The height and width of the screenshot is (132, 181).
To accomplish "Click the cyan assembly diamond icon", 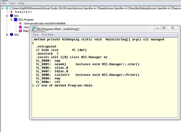I will tap(7, 8).
